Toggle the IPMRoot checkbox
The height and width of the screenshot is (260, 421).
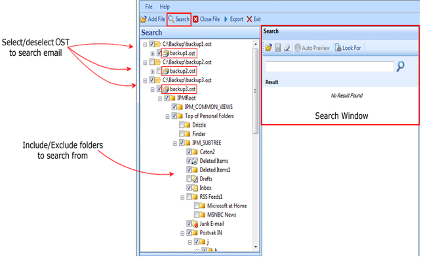[167, 98]
